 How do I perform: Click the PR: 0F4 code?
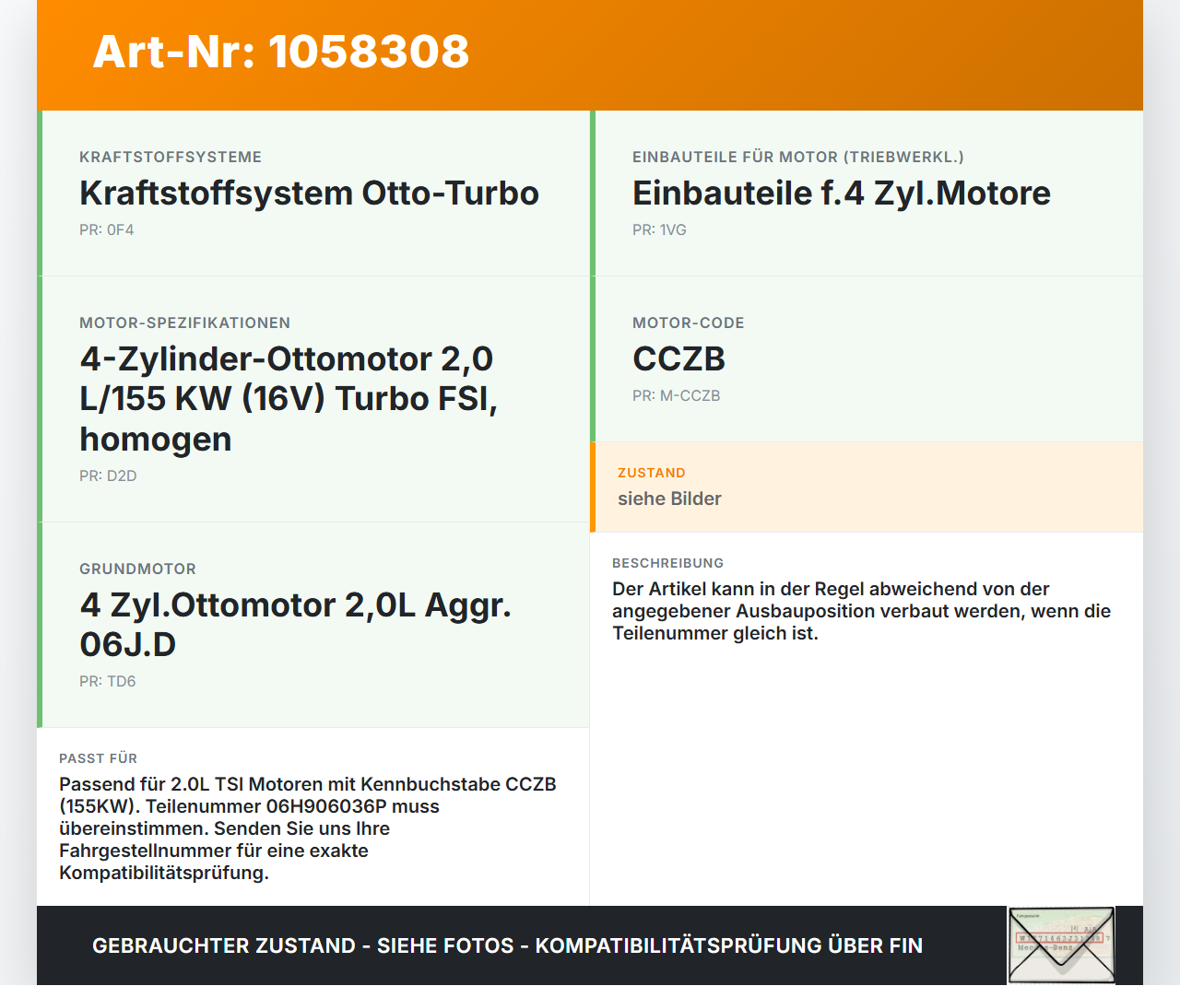point(107,229)
